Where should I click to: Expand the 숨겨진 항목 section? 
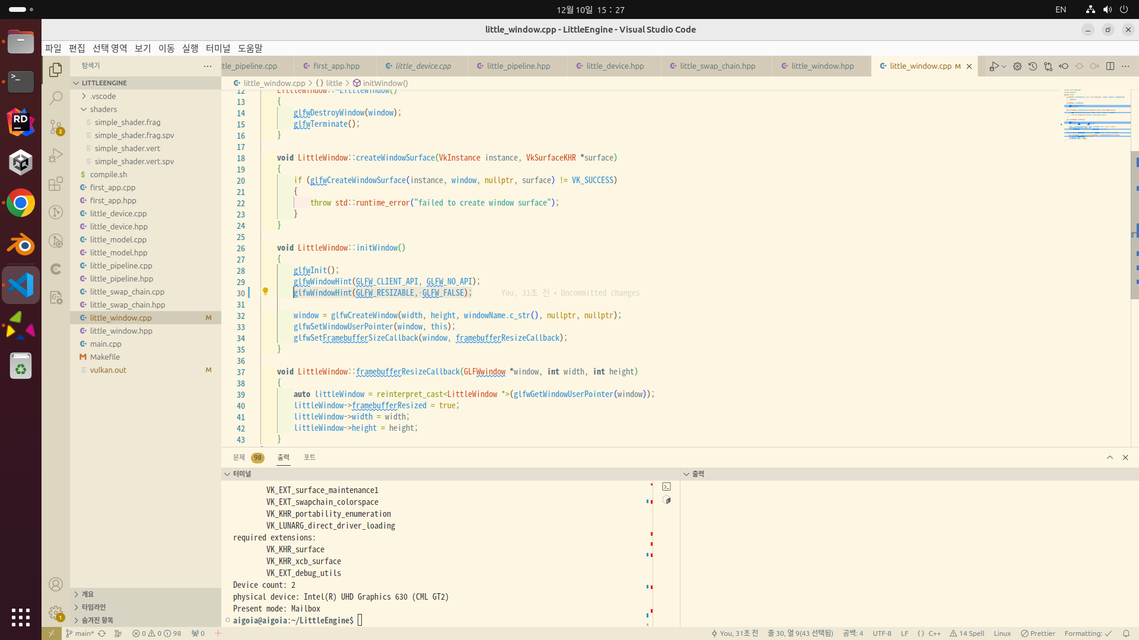145,620
